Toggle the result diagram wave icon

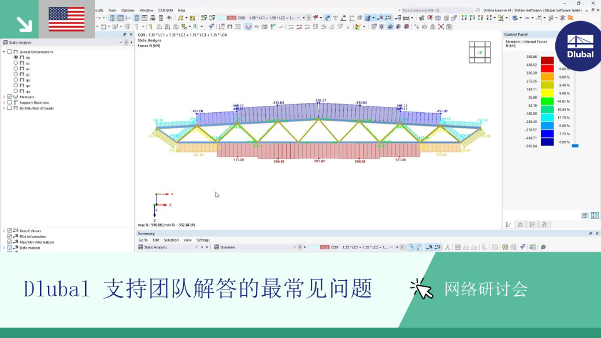coord(248,27)
